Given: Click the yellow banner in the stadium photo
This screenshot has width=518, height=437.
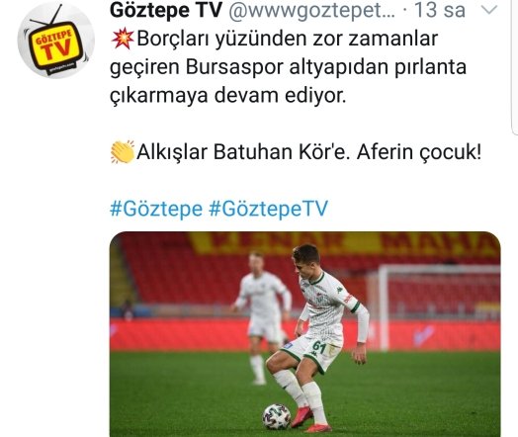Looking at the screenshot, I should [x=344, y=243].
